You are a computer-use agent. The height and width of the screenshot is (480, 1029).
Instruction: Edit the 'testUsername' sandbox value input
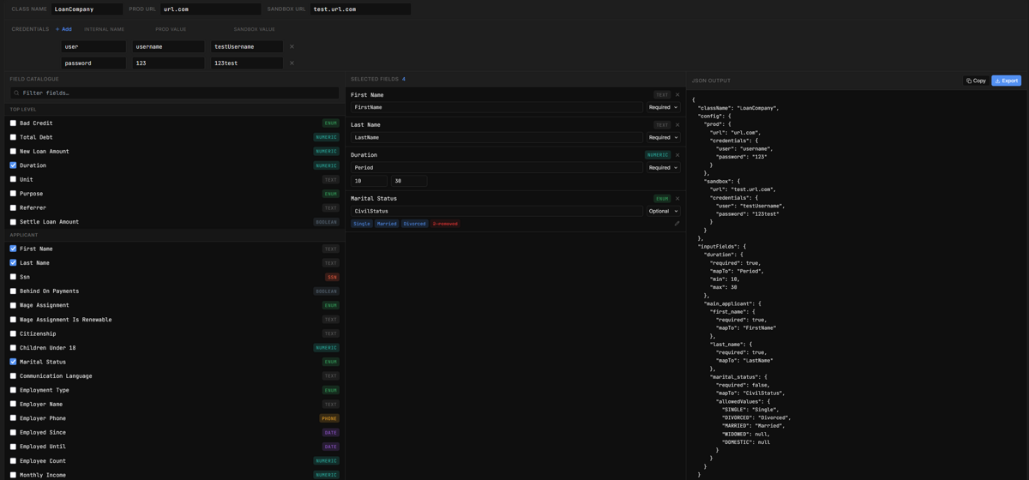coord(247,47)
